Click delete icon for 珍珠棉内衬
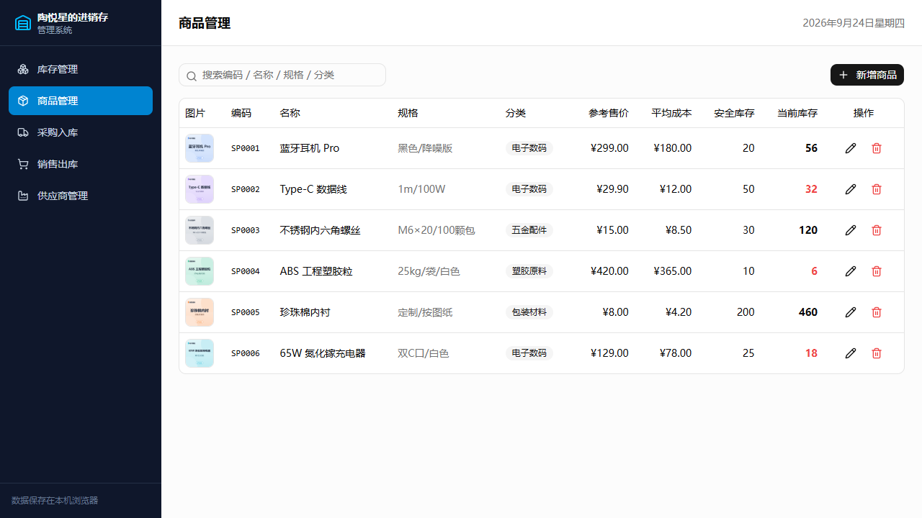 point(877,312)
